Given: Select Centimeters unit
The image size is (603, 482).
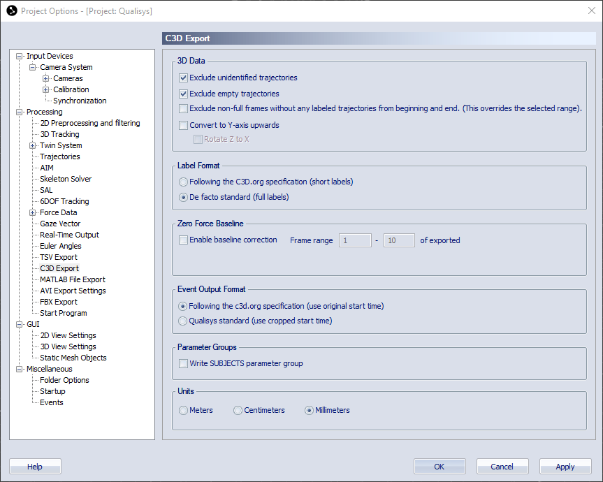Looking at the screenshot, I should (238, 411).
